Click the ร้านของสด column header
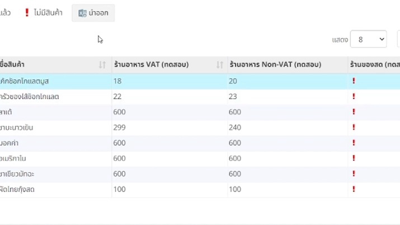The width and height of the screenshot is (400, 225). coord(374,65)
